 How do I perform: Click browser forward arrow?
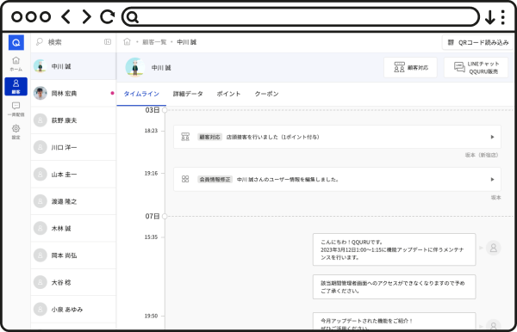[x=86, y=16]
